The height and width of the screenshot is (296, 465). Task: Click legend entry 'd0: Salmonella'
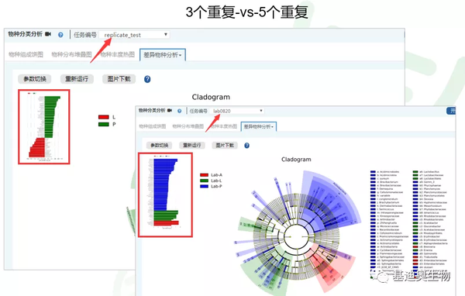tap(425, 253)
